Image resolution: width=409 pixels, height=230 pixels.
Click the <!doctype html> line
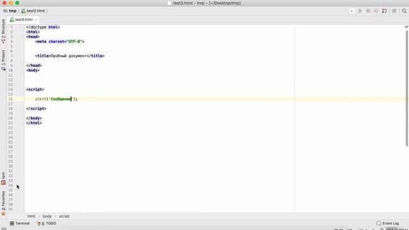click(43, 27)
